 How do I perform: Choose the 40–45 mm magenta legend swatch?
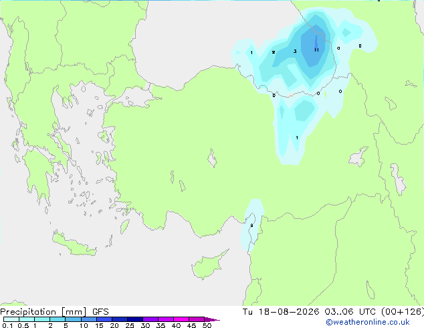coord(181,319)
